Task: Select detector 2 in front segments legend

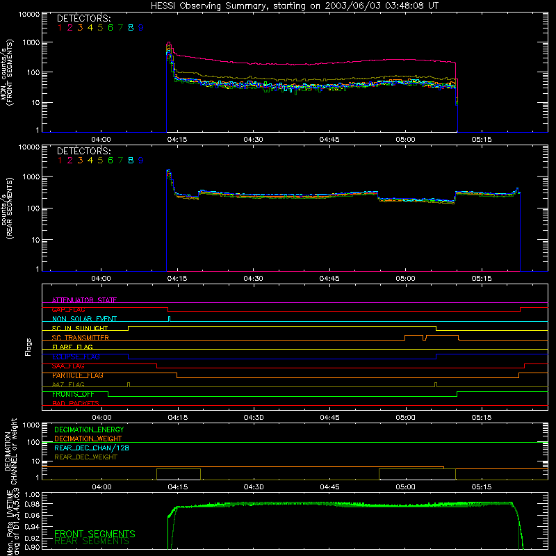Action: pyautogui.click(x=70, y=28)
